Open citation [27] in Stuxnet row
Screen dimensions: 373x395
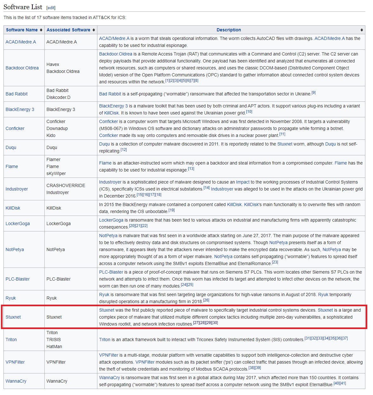click(196, 323)
